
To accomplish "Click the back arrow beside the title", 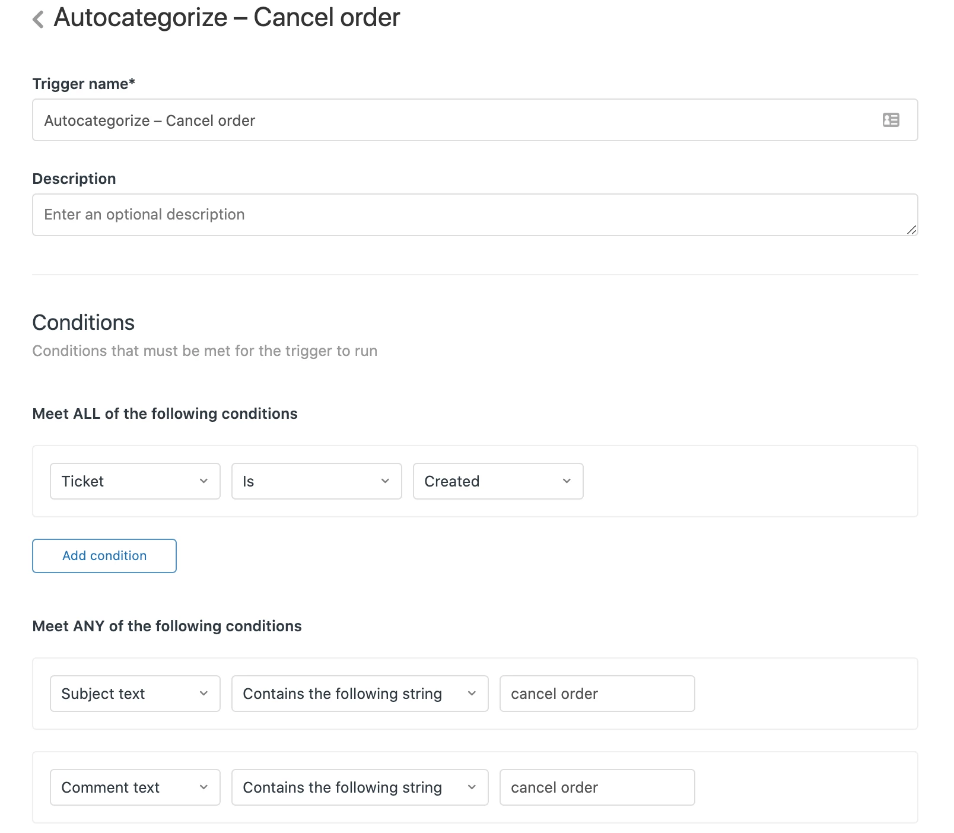I will (39, 19).
